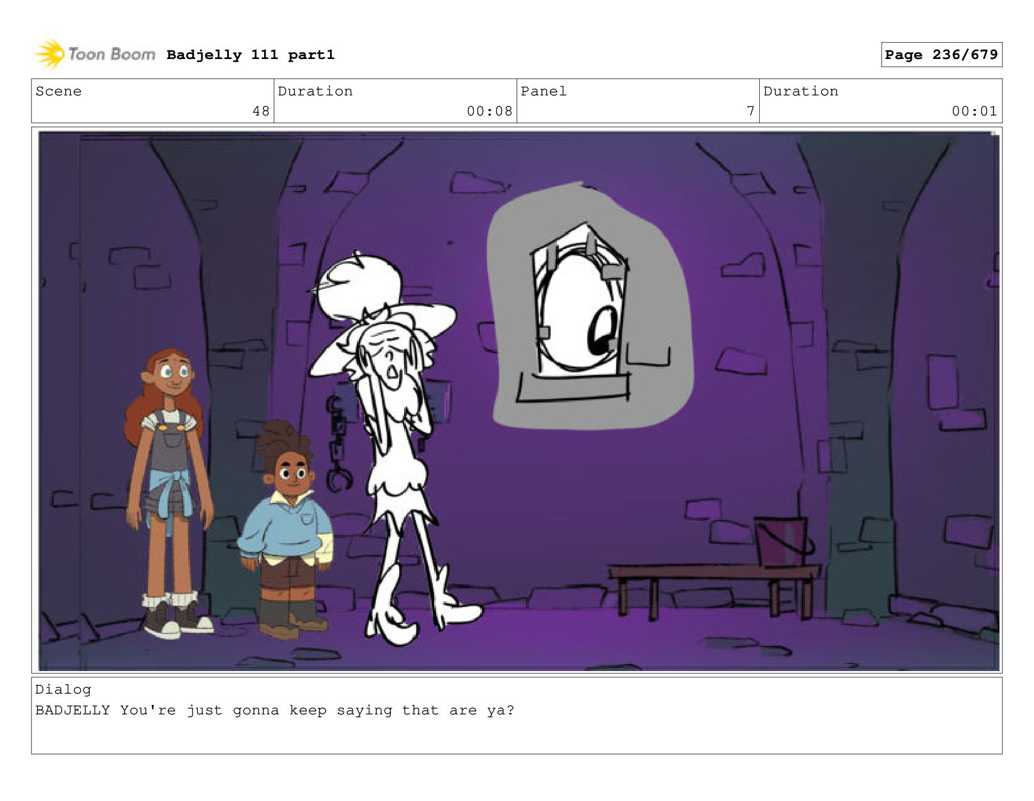Click the 'Scene' label
This screenshot has width=1034, height=801.
[58, 91]
